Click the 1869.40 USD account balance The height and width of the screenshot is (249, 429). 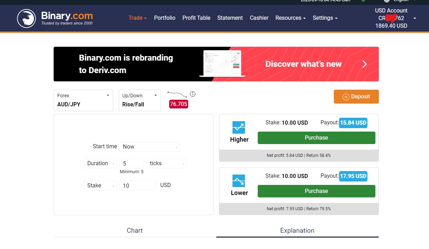[391, 26]
